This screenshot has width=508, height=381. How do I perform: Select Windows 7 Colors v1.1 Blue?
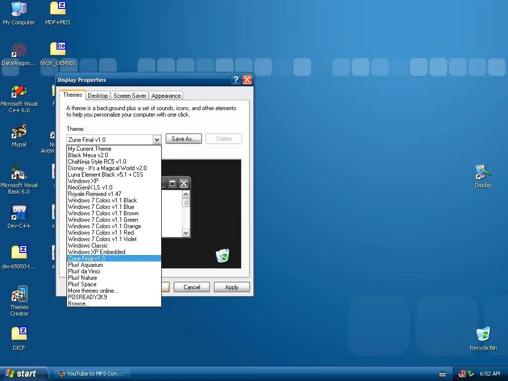114,207
